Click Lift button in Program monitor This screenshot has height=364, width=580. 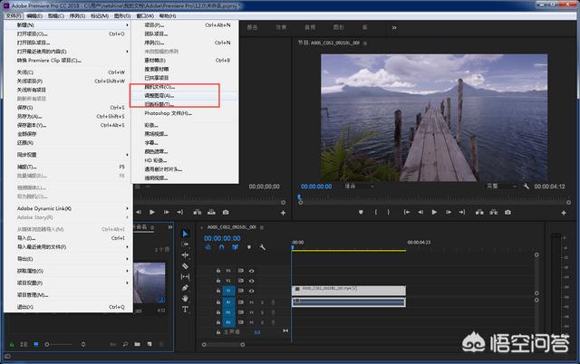click(x=479, y=212)
